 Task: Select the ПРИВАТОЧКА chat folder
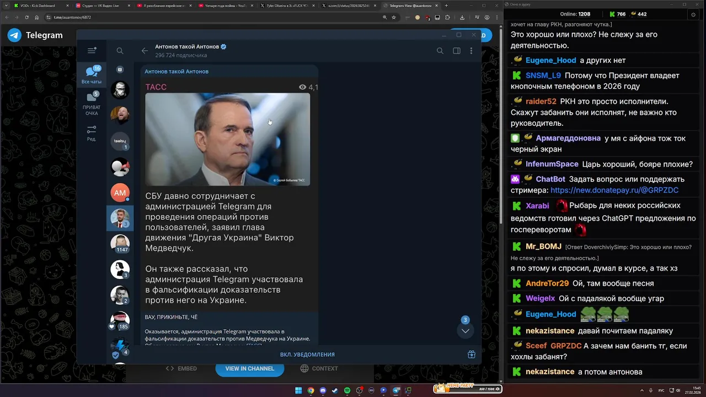[92, 104]
